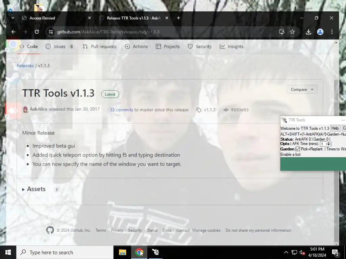Click Manage cookies in footer
Viewport: 346px width, 259px height.
pyautogui.click(x=206, y=230)
